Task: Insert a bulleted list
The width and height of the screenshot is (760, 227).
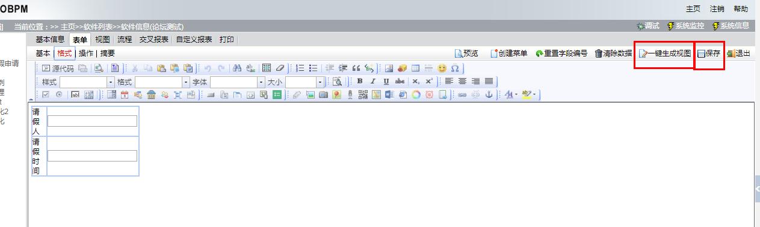Action: 313,68
